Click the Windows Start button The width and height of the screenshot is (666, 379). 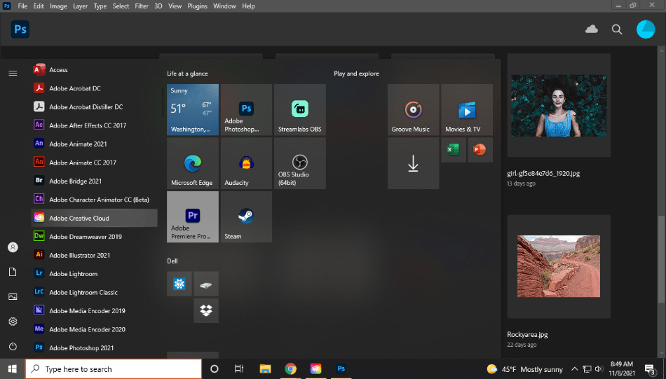pos(13,368)
